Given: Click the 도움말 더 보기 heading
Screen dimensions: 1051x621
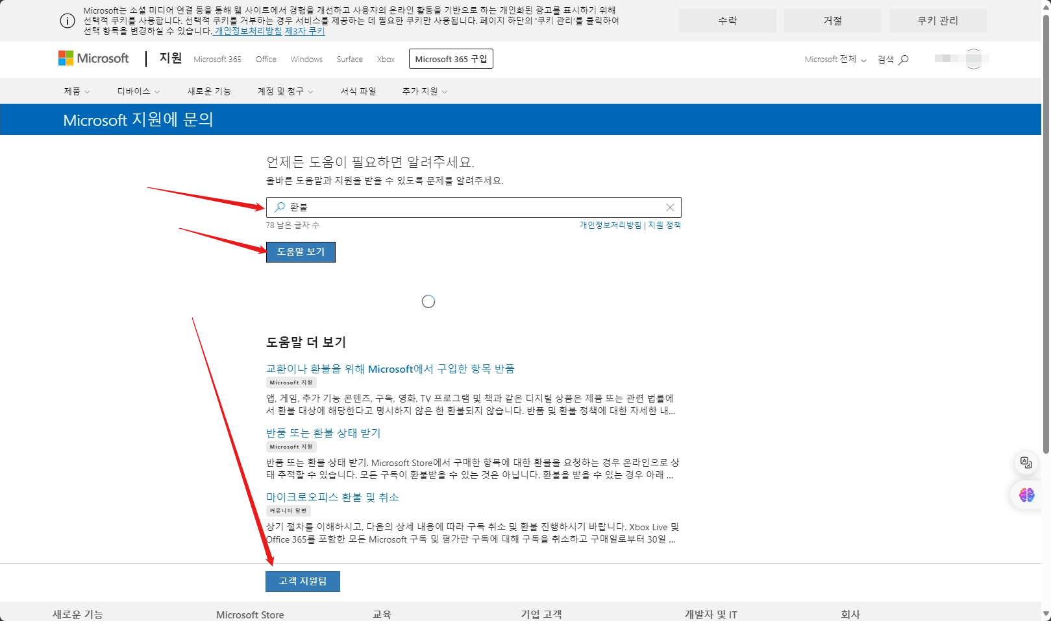Looking at the screenshot, I should (306, 342).
